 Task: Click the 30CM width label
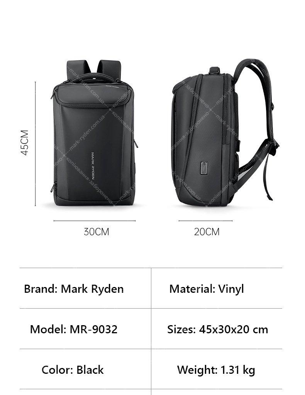tap(96, 232)
